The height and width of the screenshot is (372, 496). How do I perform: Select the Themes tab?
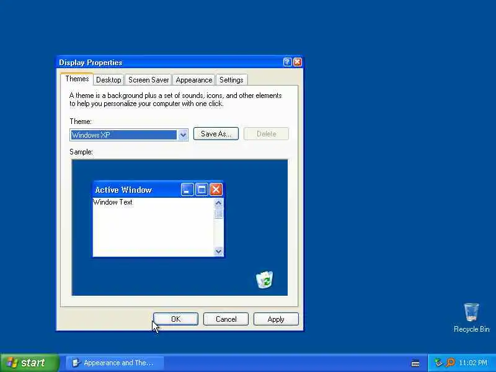click(77, 79)
